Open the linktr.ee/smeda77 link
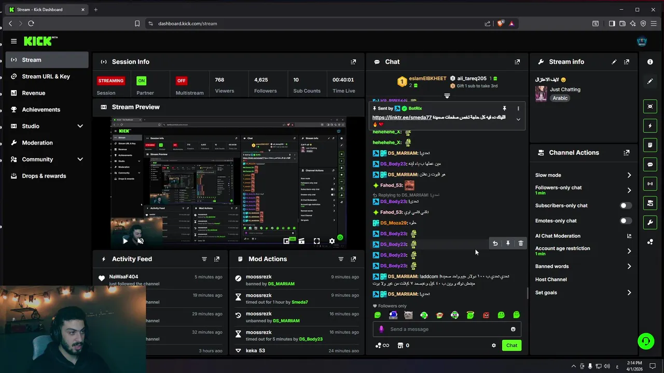Image resolution: width=664 pixels, height=373 pixels. coord(402,118)
